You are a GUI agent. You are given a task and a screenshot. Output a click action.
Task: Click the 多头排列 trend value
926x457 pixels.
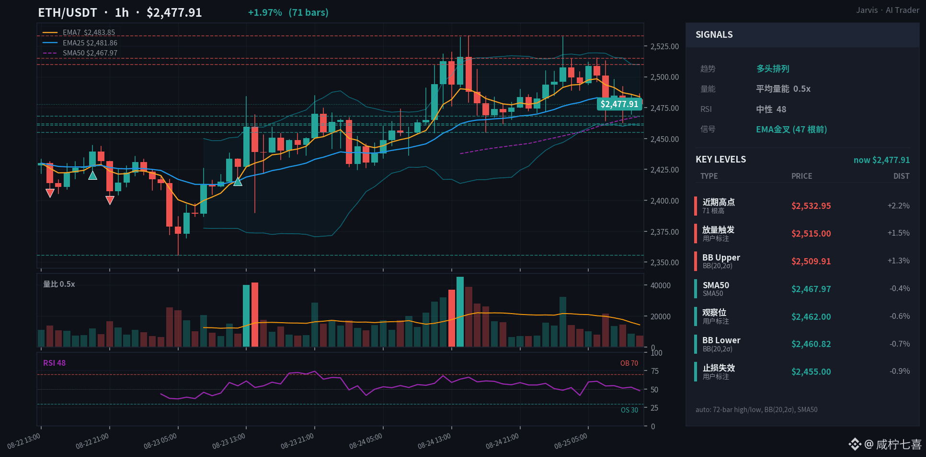(773, 69)
